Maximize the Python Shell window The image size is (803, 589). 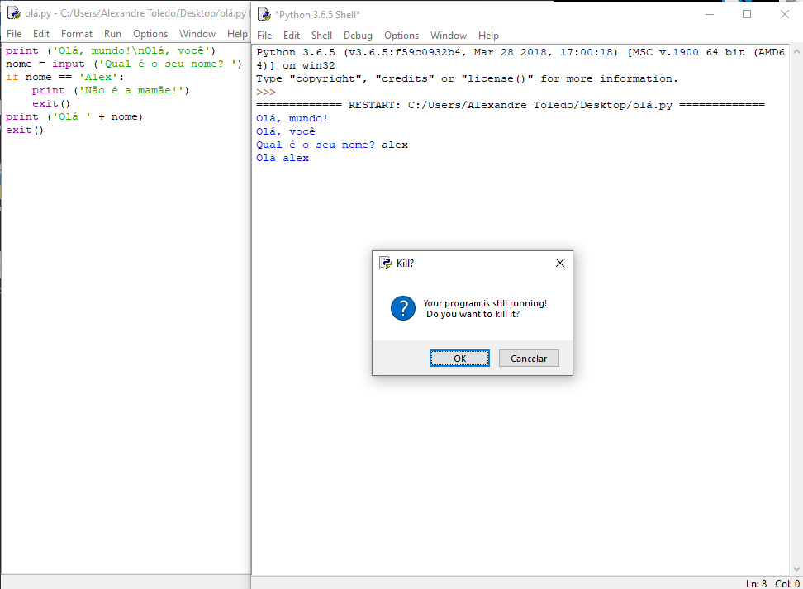[747, 14]
